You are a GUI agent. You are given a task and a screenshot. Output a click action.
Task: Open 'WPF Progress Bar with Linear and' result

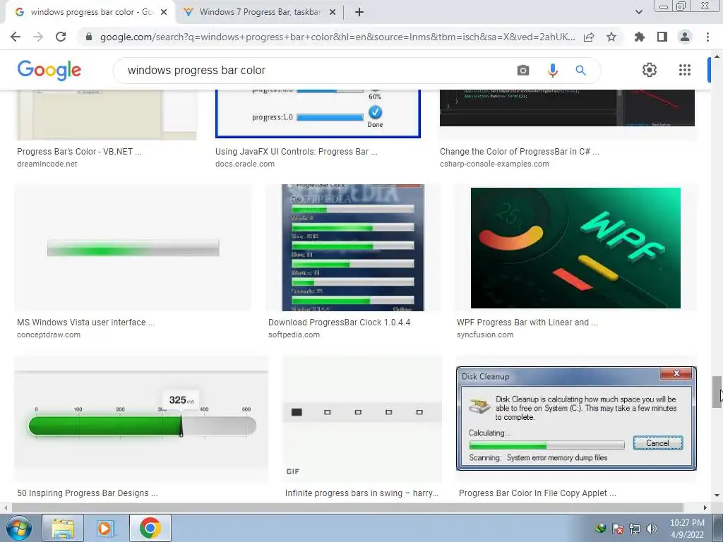click(x=527, y=323)
